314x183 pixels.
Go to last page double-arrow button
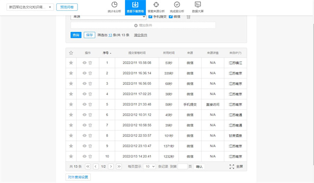(x=119, y=166)
